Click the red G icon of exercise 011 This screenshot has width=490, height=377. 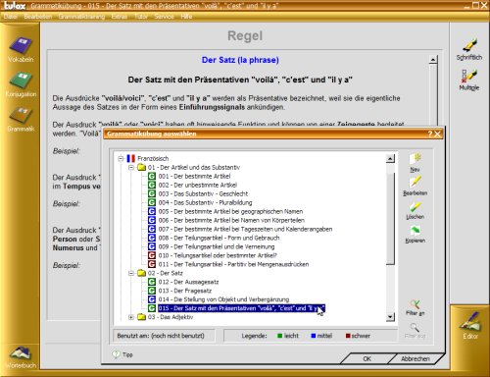pyautogui.click(x=152, y=264)
